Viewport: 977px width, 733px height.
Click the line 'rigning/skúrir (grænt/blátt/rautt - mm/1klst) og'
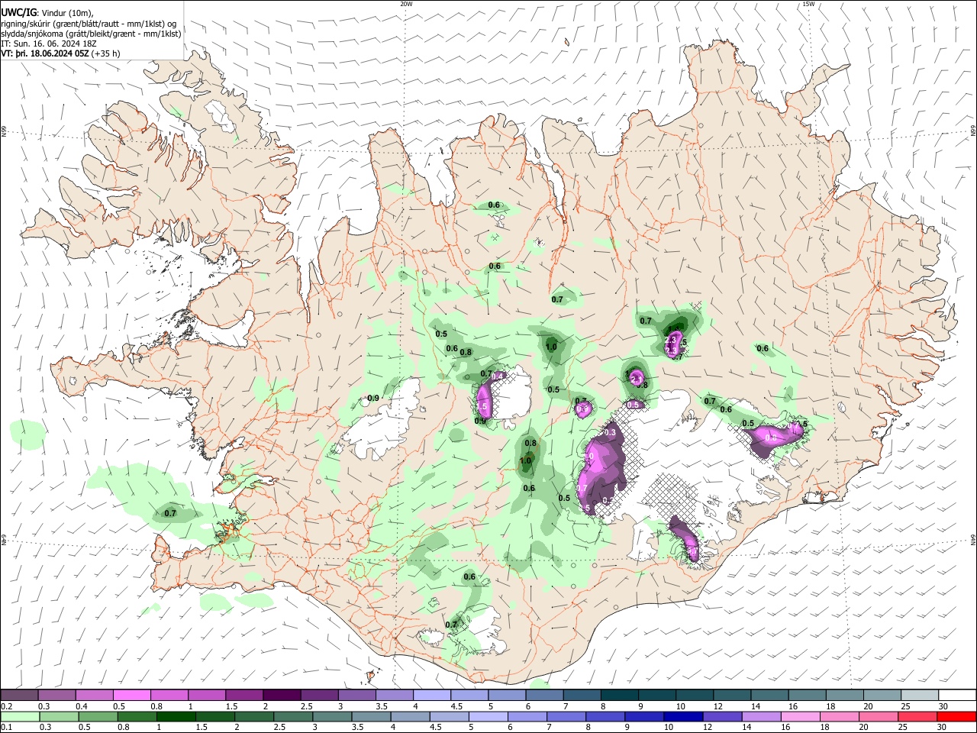89,24
